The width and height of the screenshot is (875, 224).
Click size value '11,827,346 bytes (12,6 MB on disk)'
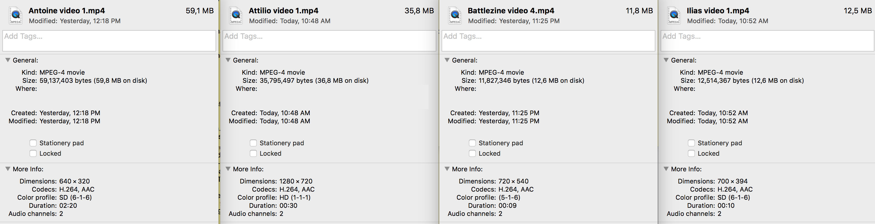click(x=532, y=80)
